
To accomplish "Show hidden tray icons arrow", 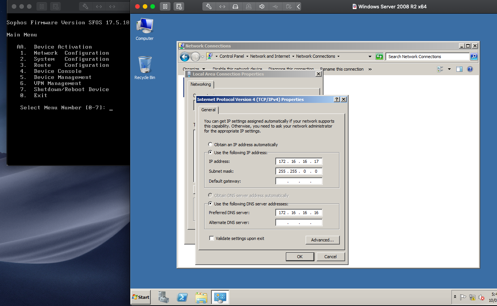I will [455, 297].
